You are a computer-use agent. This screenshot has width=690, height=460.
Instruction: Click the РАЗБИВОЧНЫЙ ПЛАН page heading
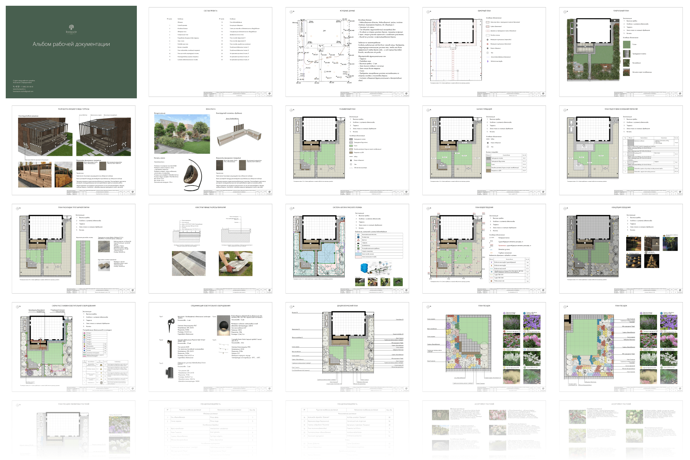(x=347, y=109)
